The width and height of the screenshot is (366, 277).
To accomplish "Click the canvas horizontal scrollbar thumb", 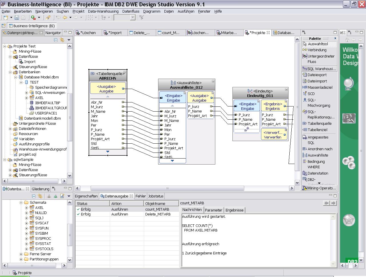I will pos(167,188).
